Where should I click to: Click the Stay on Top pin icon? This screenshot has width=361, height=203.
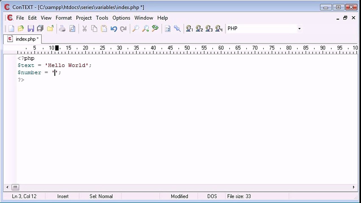[177, 28]
